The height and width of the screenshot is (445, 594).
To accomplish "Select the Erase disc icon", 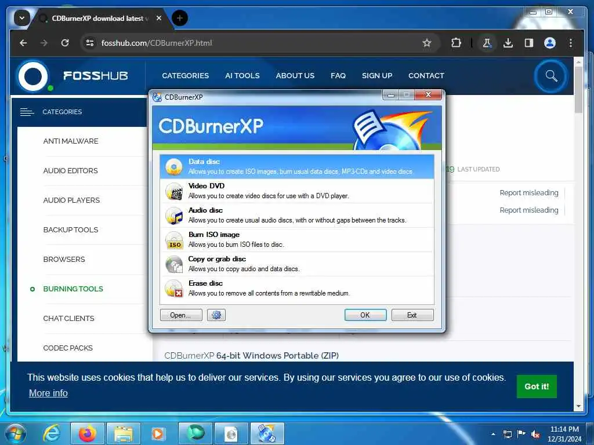I will (x=174, y=289).
